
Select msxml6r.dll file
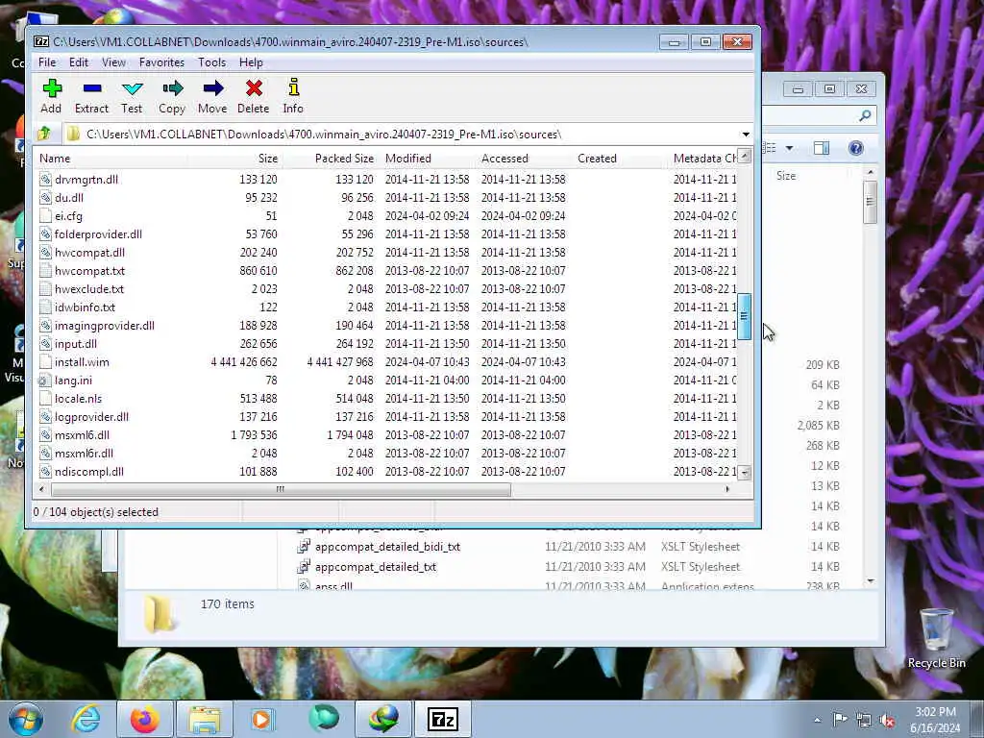84,454
